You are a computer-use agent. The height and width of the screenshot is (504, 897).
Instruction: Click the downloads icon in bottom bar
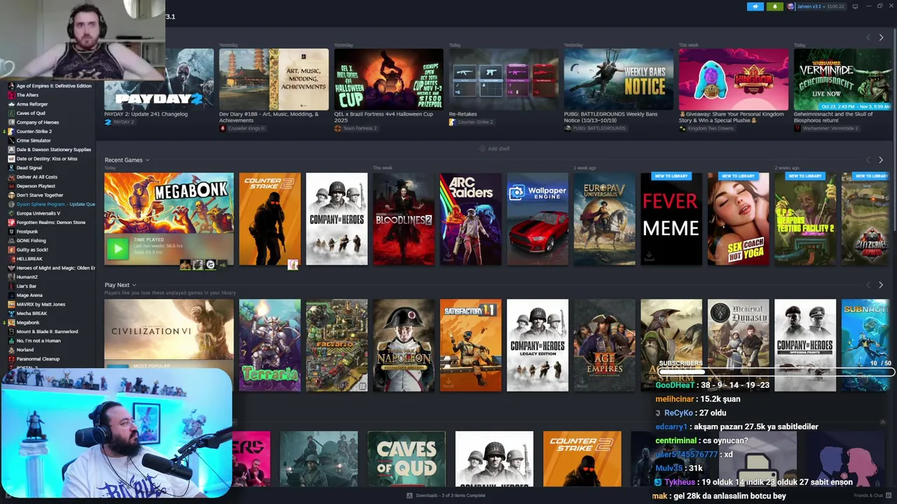tap(409, 496)
